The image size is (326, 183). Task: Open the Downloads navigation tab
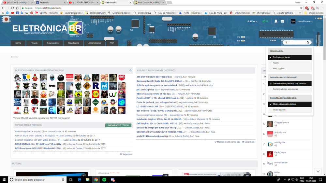coord(52,43)
